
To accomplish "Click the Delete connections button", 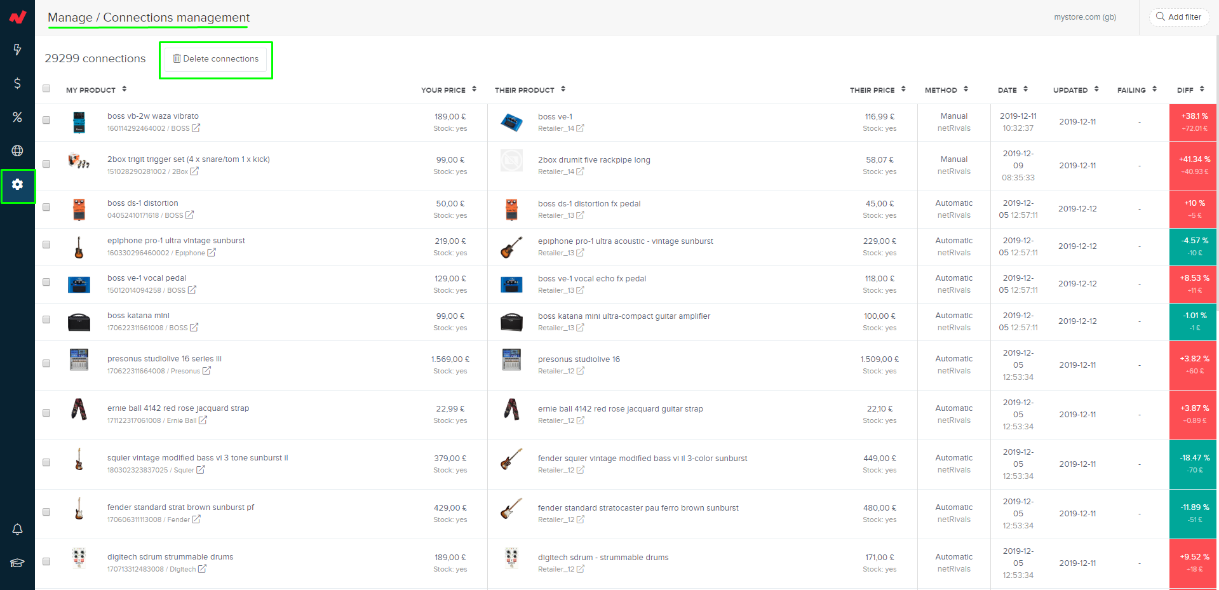I will click(216, 59).
